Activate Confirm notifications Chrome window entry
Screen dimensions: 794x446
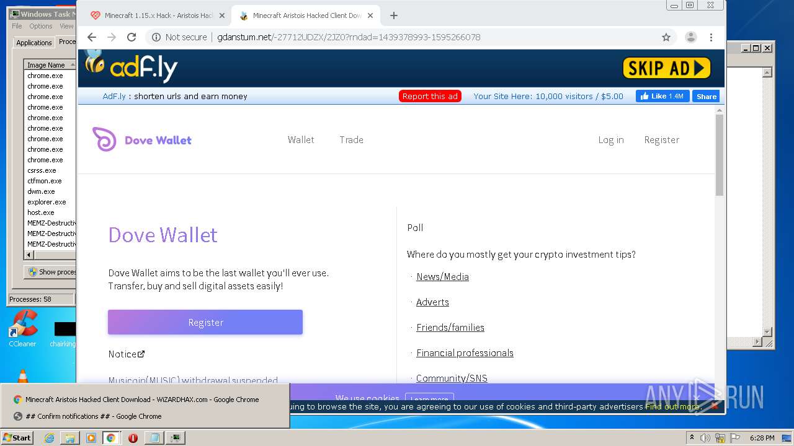[145, 416]
